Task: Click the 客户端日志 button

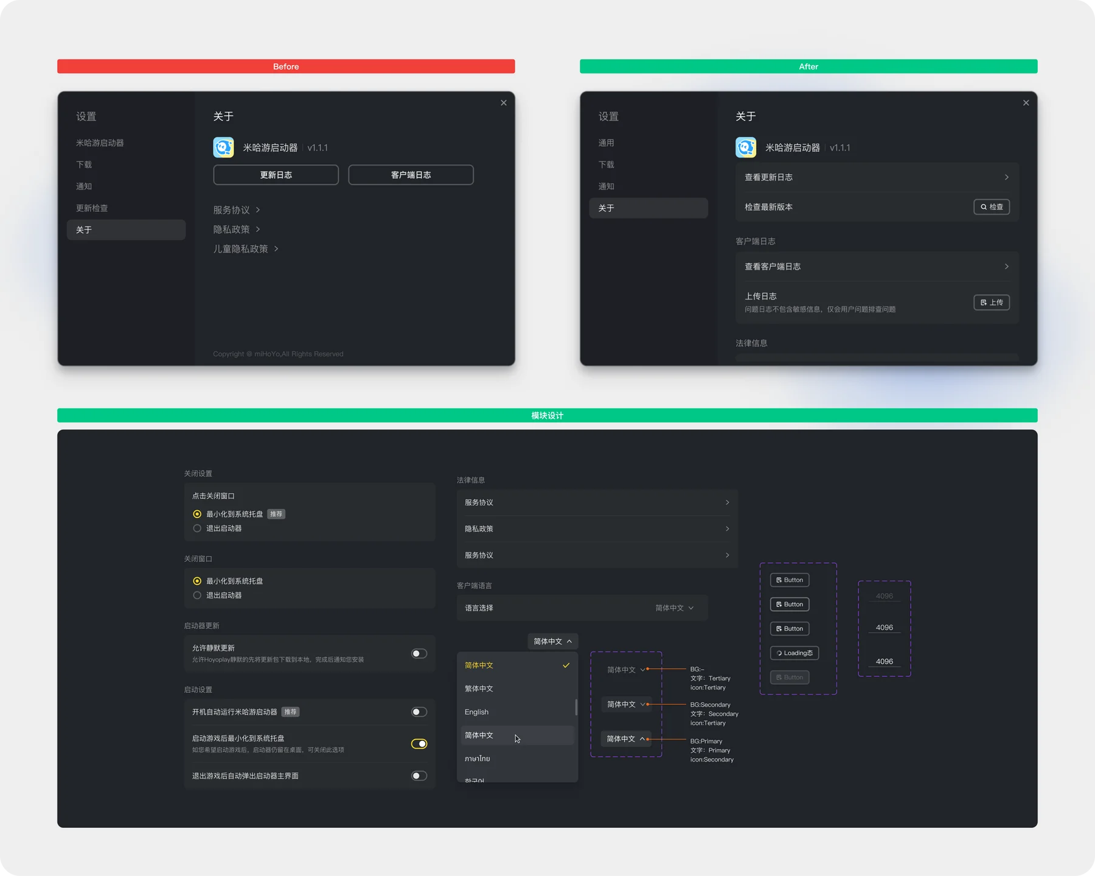Action: 411,175
